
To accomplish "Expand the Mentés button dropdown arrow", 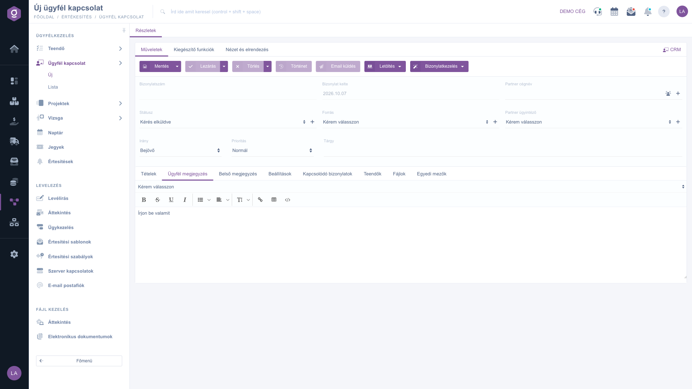I will (177, 67).
